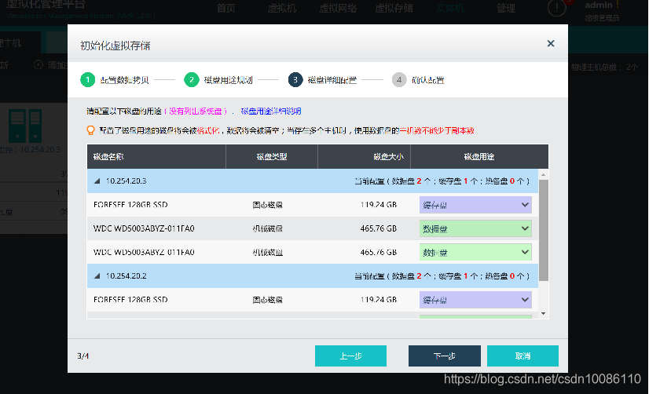Open the 磁盘用途详细说明 link
The width and height of the screenshot is (649, 394).
[x=271, y=111]
